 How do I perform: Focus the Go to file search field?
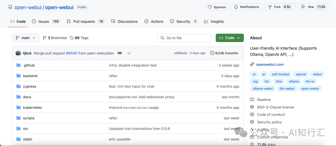coord(184,38)
